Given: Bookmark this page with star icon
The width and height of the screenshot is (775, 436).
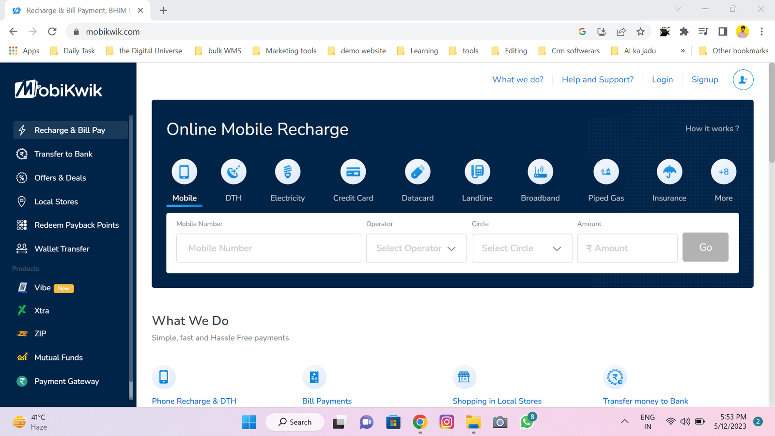Looking at the screenshot, I should pos(640,32).
